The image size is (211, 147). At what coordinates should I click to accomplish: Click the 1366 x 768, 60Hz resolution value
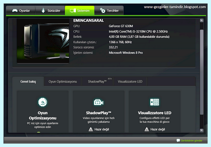coord(120,42)
